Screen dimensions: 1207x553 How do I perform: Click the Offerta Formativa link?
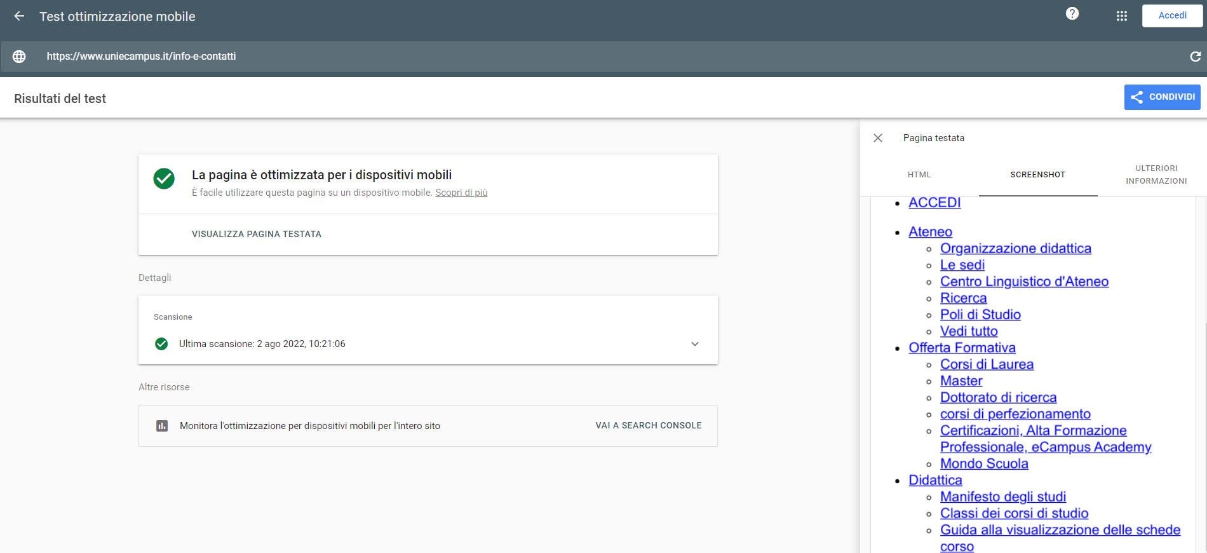tap(962, 348)
